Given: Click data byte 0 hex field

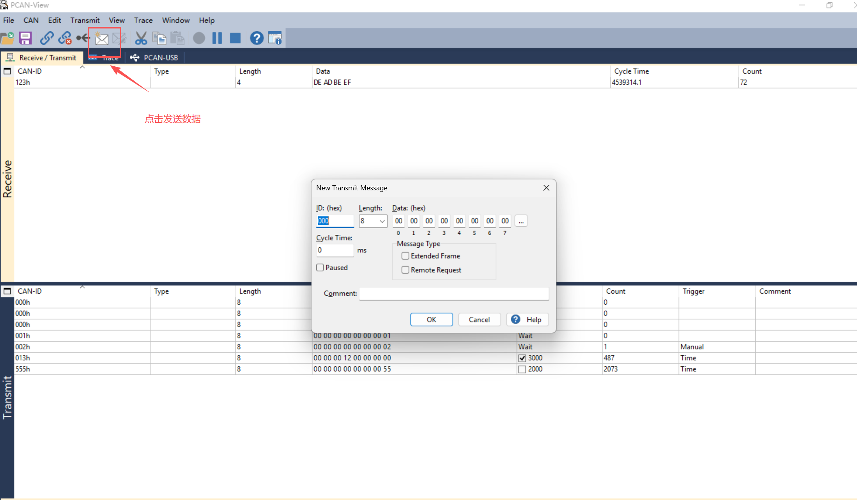Looking at the screenshot, I should pyautogui.click(x=398, y=221).
